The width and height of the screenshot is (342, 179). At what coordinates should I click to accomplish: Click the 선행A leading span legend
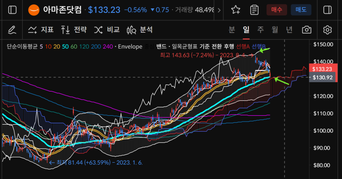243,46
